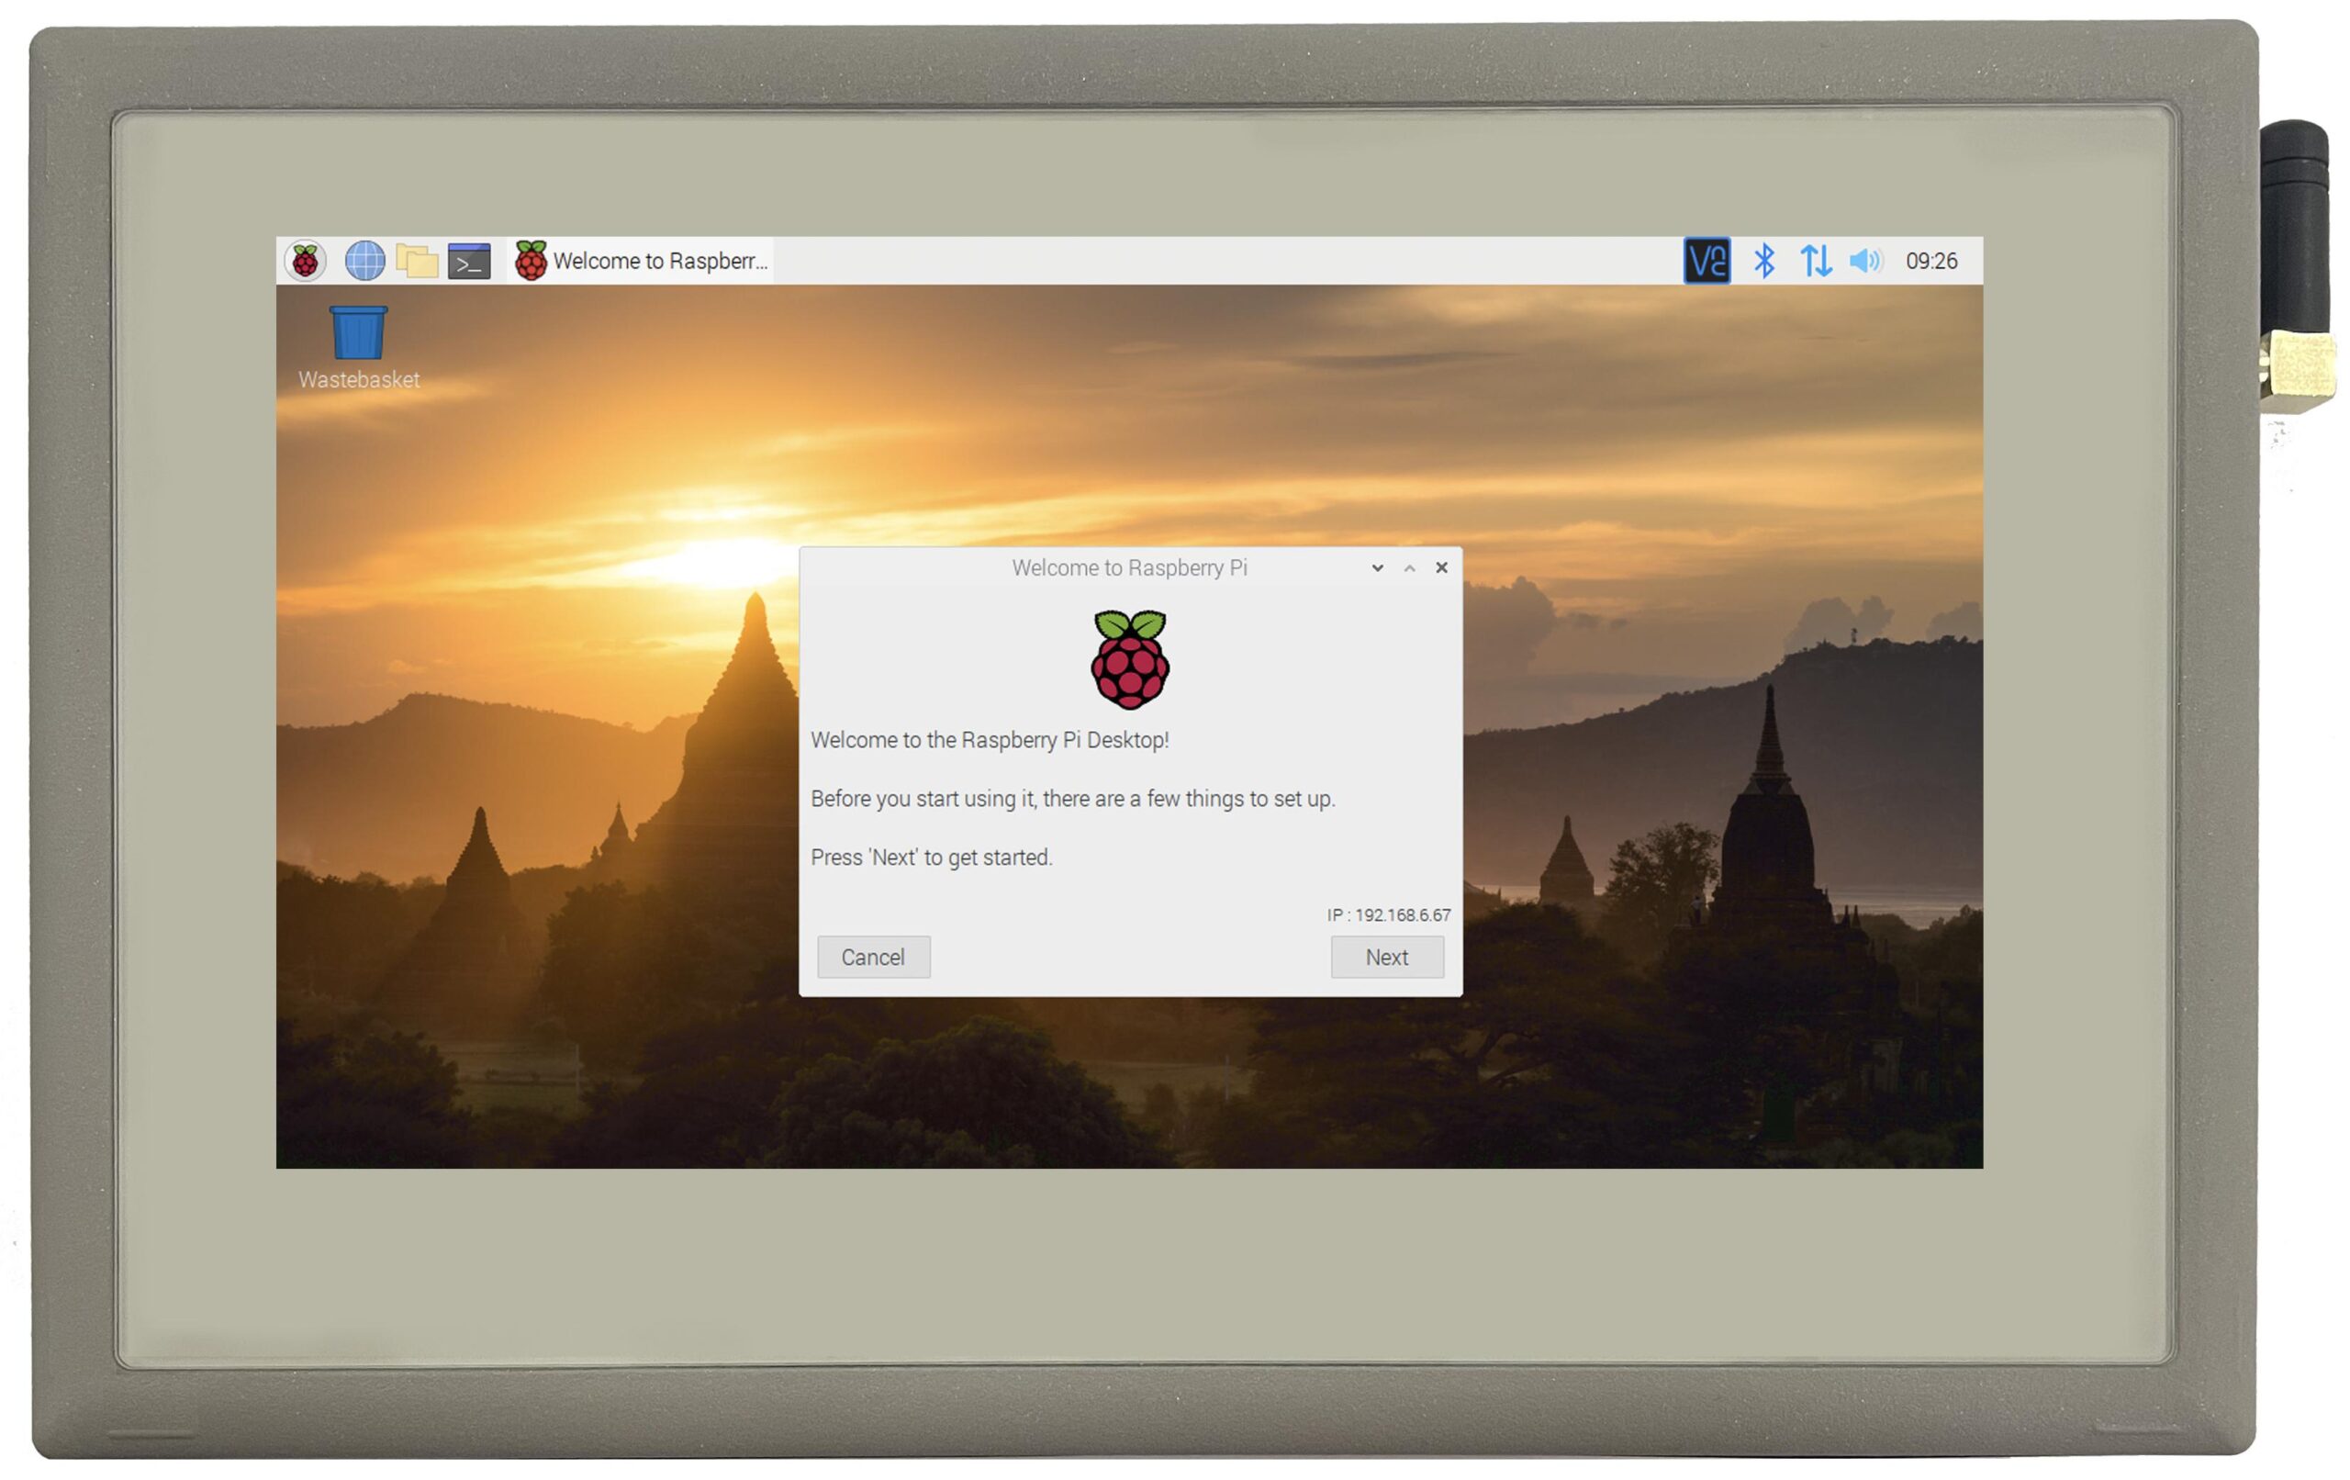Launch the terminal from the taskbar
The width and height of the screenshot is (2350, 1480).
(x=468, y=261)
